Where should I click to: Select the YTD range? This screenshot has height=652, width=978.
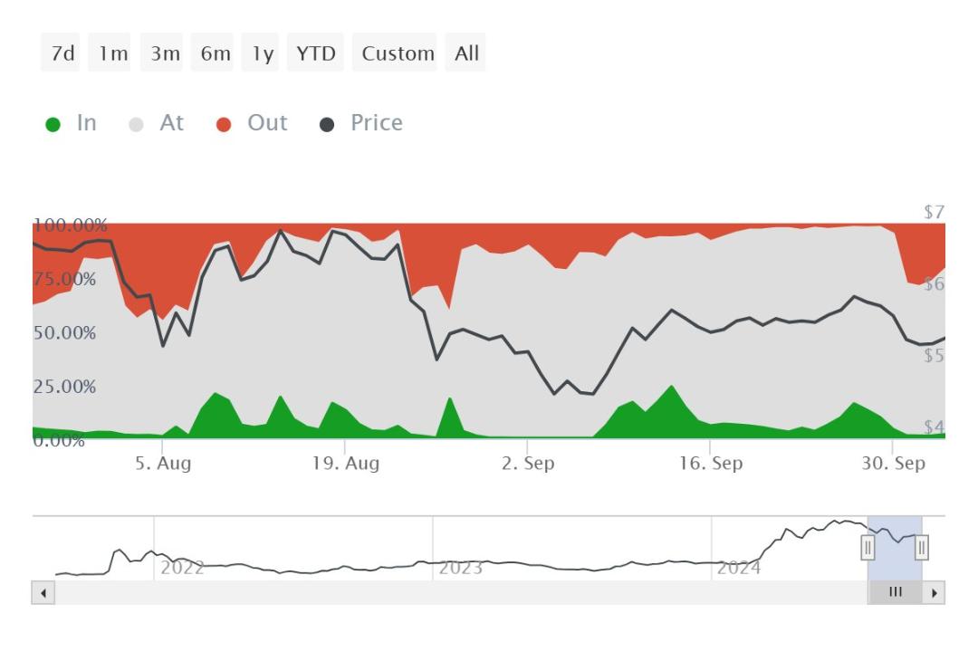click(x=316, y=53)
